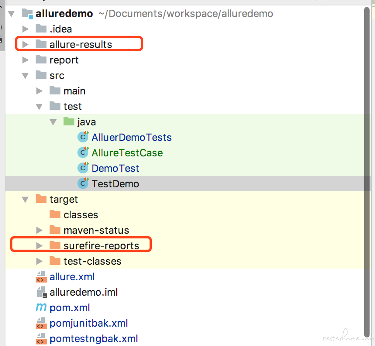Collapse the src folder
375x346 pixels.
pos(25,75)
